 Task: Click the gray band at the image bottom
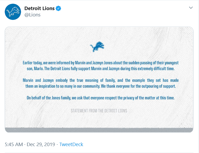(99, 130)
